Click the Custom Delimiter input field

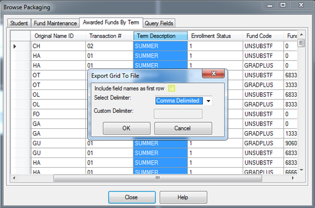pyautogui.click(x=178, y=114)
